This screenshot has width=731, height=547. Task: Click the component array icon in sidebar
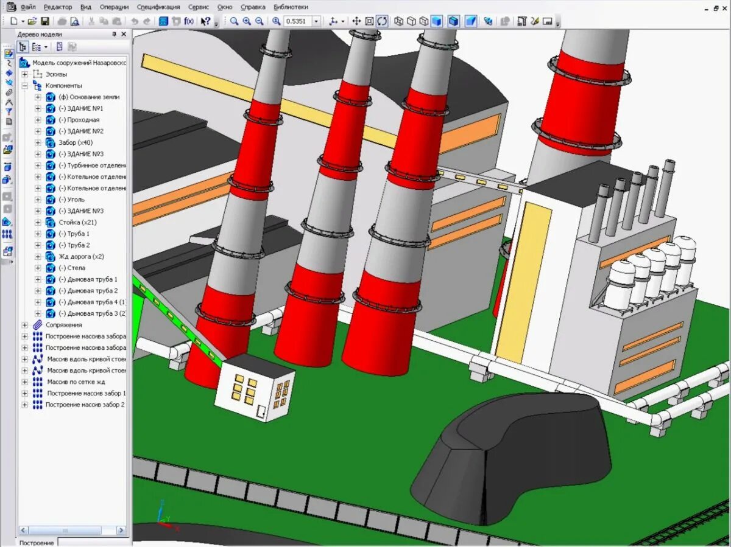9,234
